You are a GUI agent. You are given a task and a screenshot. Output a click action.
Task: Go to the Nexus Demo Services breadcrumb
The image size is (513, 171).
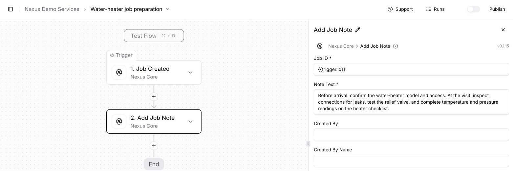(x=52, y=9)
